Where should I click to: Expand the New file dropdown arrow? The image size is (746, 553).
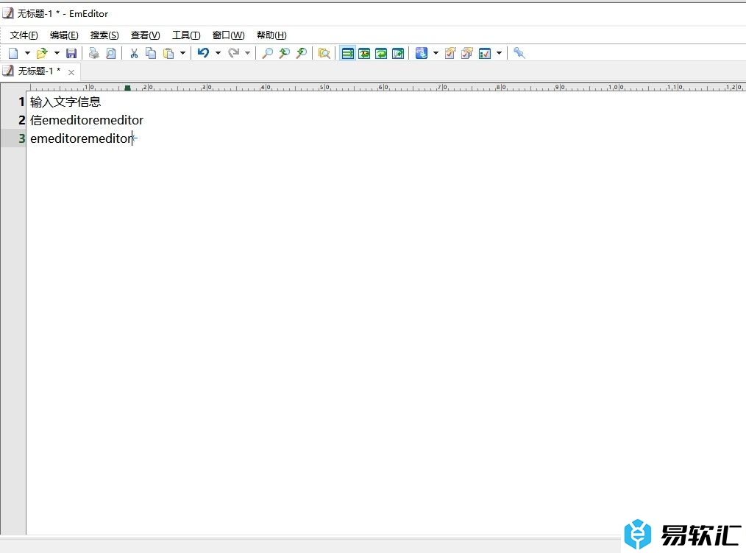point(28,53)
